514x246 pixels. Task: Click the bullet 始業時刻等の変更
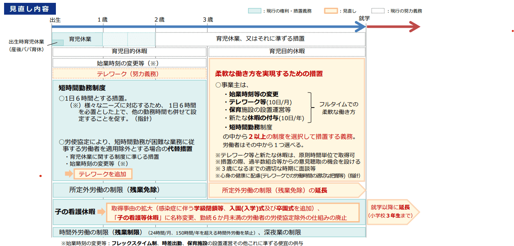[x=251, y=94]
